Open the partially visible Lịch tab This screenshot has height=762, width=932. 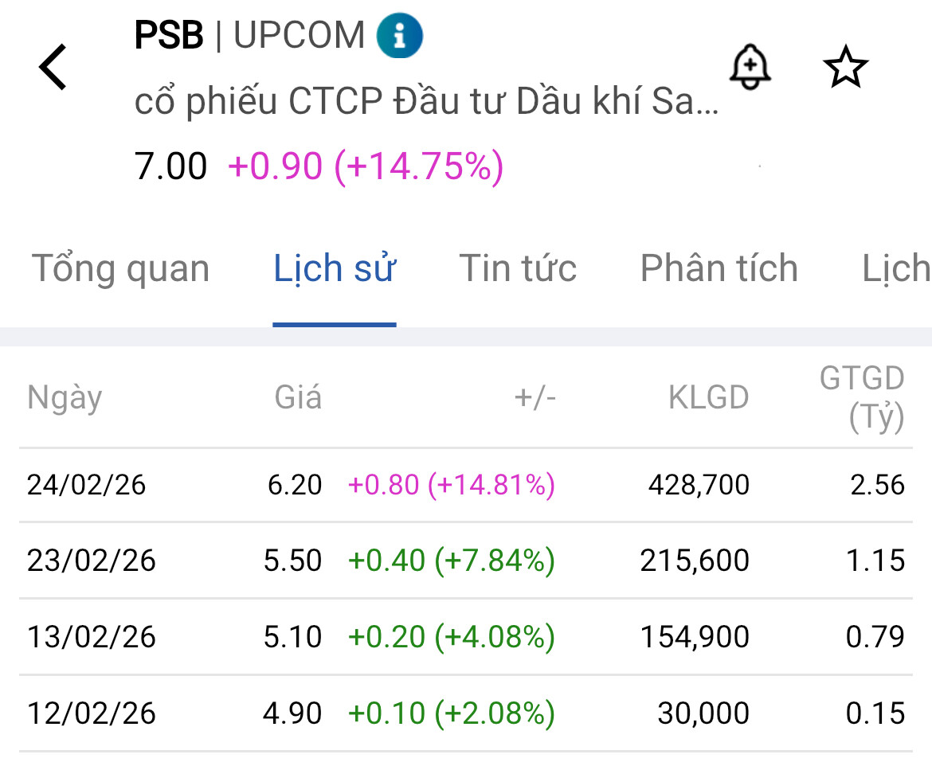896,269
